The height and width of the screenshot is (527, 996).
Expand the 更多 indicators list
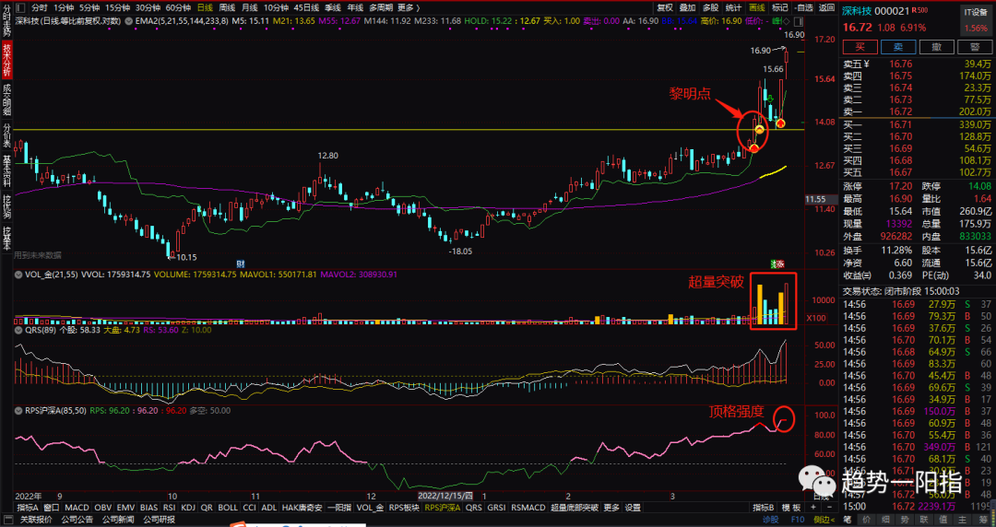coord(611,508)
